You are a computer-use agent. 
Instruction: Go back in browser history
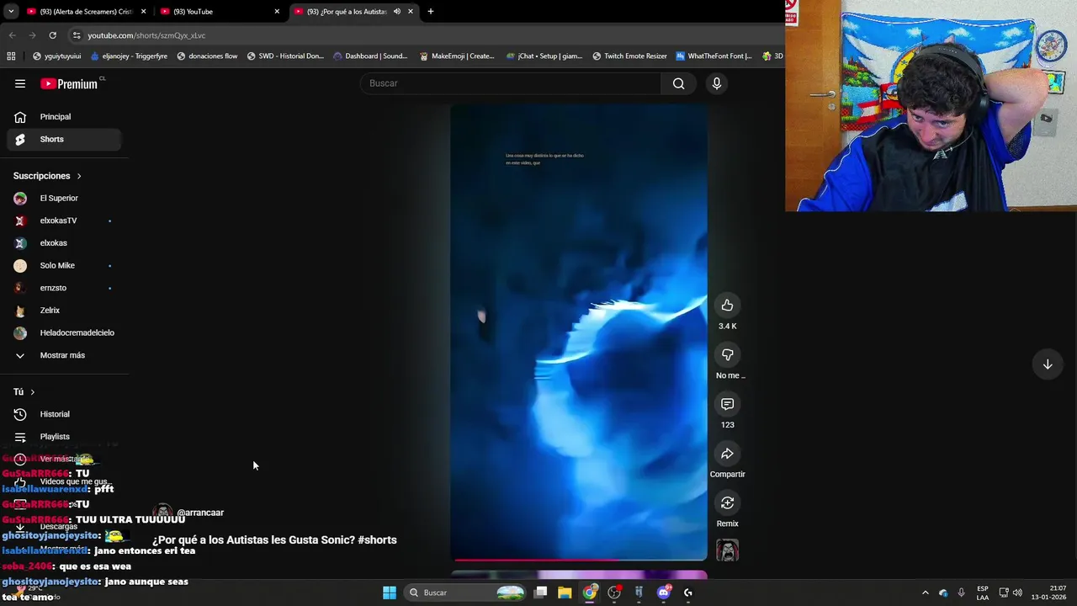coord(12,35)
